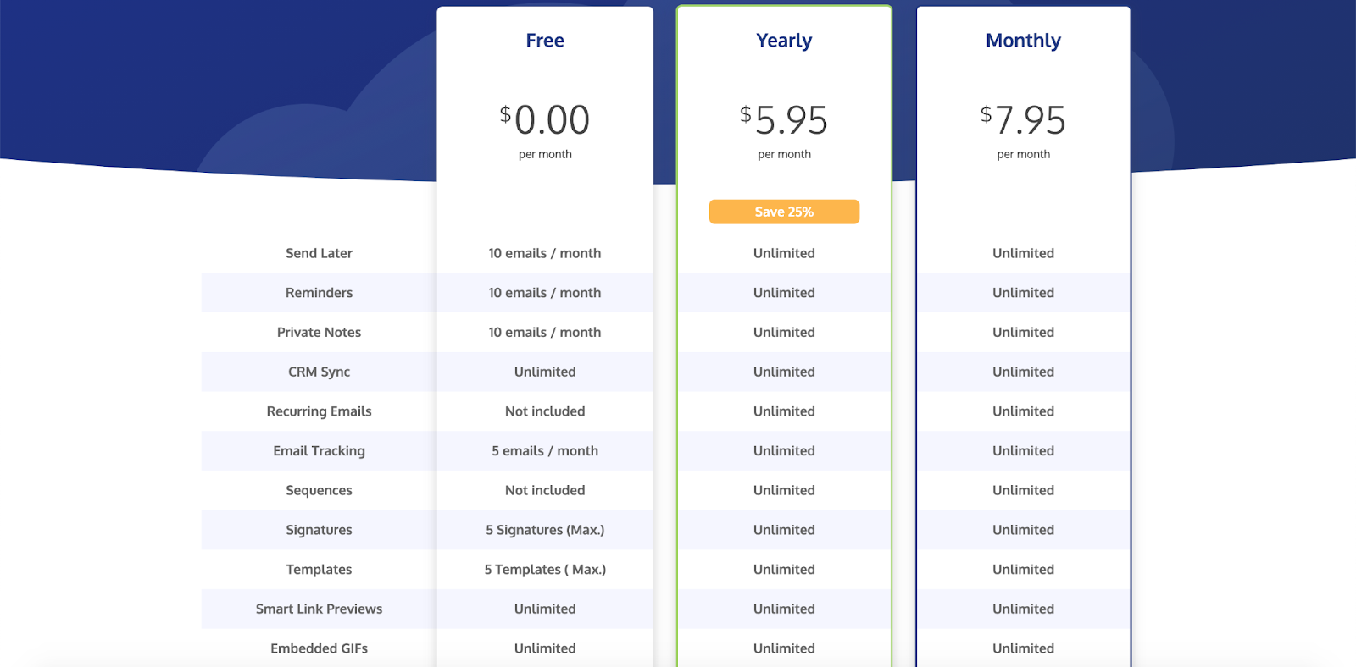Select the Recurring Emails feature label

coord(319,411)
